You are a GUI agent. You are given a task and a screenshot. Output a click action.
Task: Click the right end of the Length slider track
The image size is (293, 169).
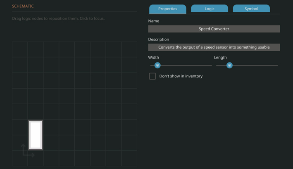click(276, 65)
